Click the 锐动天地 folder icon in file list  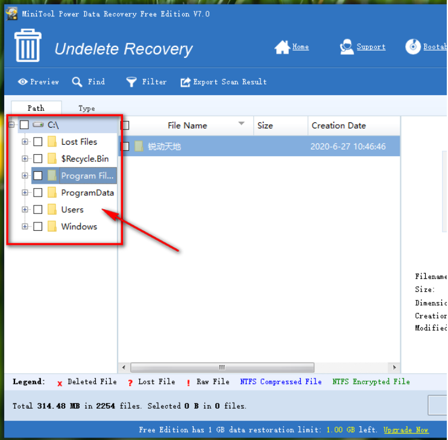[x=139, y=146]
